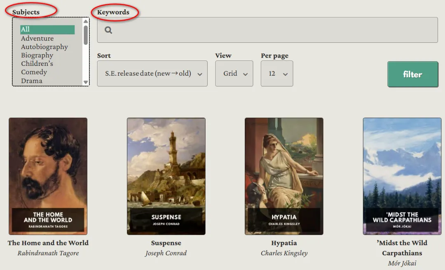Open the View dropdown showing Grid
Image resolution: width=445 pixels, height=270 pixels.
234,73
